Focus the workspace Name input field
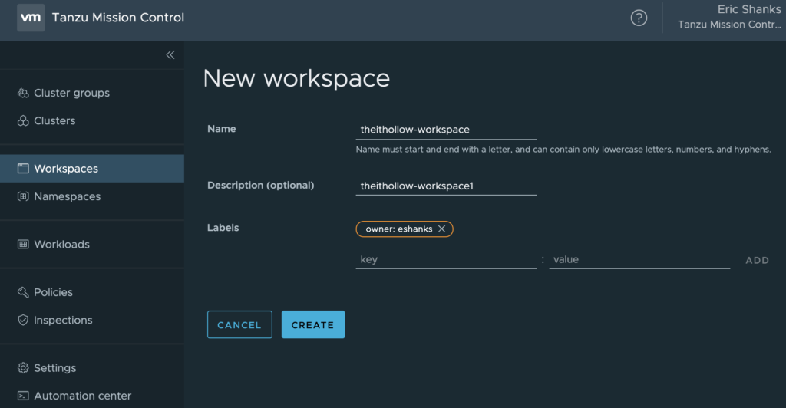The image size is (786, 408). point(446,130)
